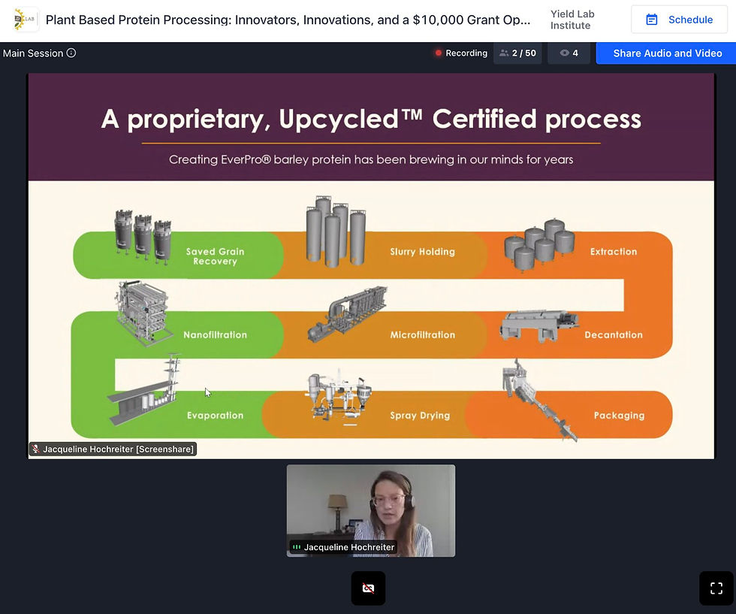
Task: Click the Jacqueline Hochreiter name label on the webcam
Action: (x=348, y=547)
